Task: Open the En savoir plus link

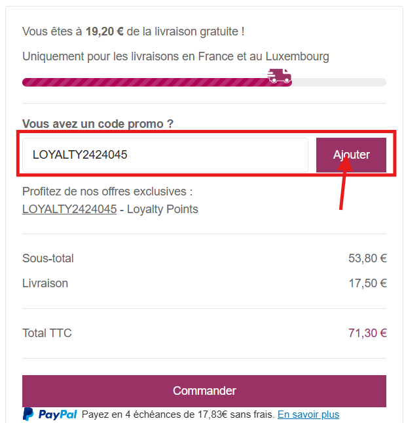Action: pos(308,414)
